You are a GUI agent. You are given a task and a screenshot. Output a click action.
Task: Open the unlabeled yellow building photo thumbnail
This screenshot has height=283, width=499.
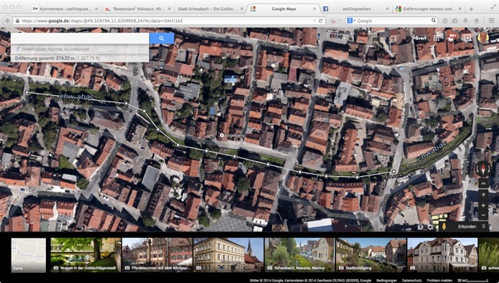[x=228, y=255]
